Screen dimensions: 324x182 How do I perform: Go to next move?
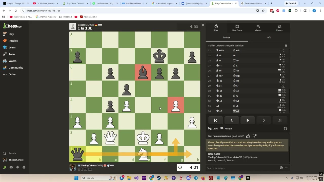point(264,121)
